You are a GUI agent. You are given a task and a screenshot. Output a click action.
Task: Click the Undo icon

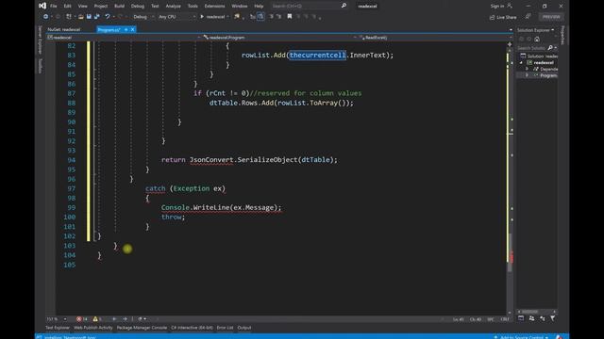(108, 17)
